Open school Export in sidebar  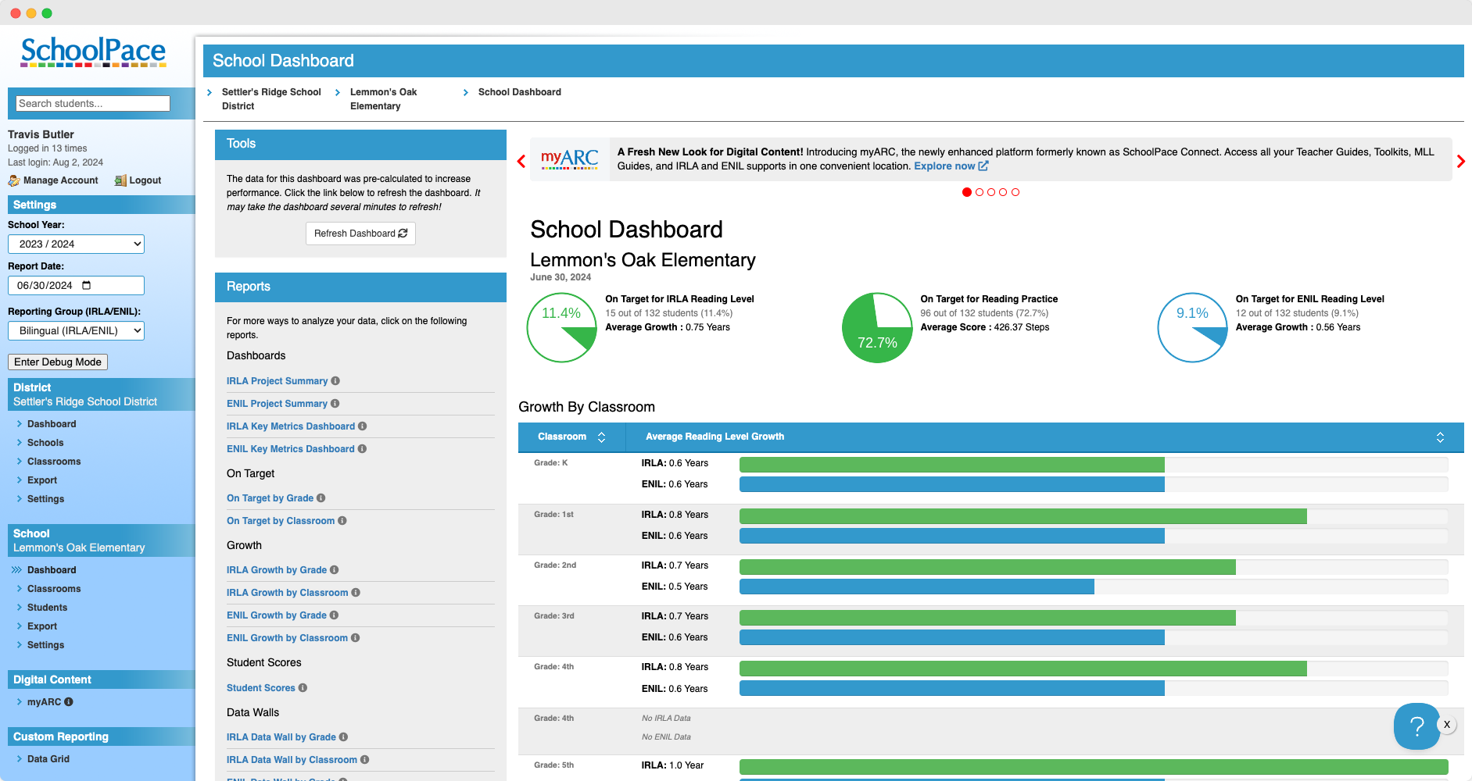pyautogui.click(x=42, y=626)
